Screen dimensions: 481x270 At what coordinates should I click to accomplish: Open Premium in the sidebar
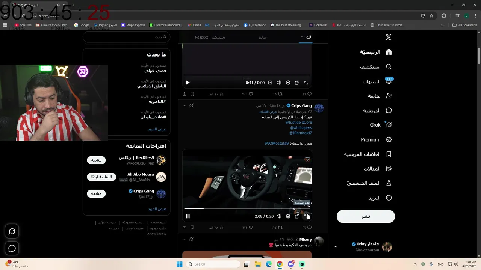[x=376, y=139]
